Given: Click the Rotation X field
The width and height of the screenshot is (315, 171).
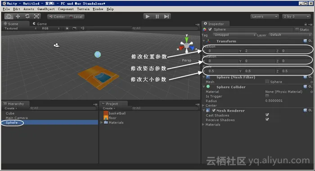Looking at the screenshot, I should 223,61.
